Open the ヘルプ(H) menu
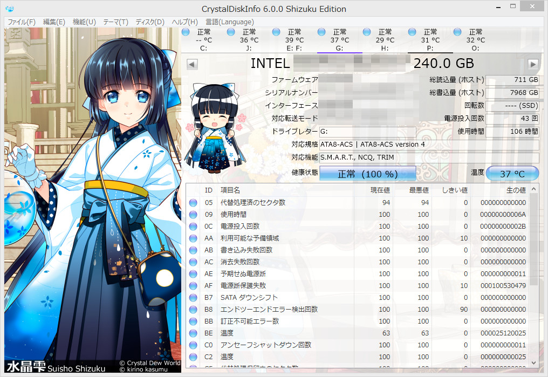Screen dimensions: 548x377 185,22
